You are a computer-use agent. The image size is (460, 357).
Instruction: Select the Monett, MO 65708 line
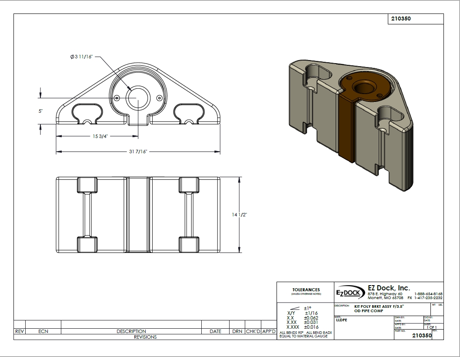tap(386, 298)
